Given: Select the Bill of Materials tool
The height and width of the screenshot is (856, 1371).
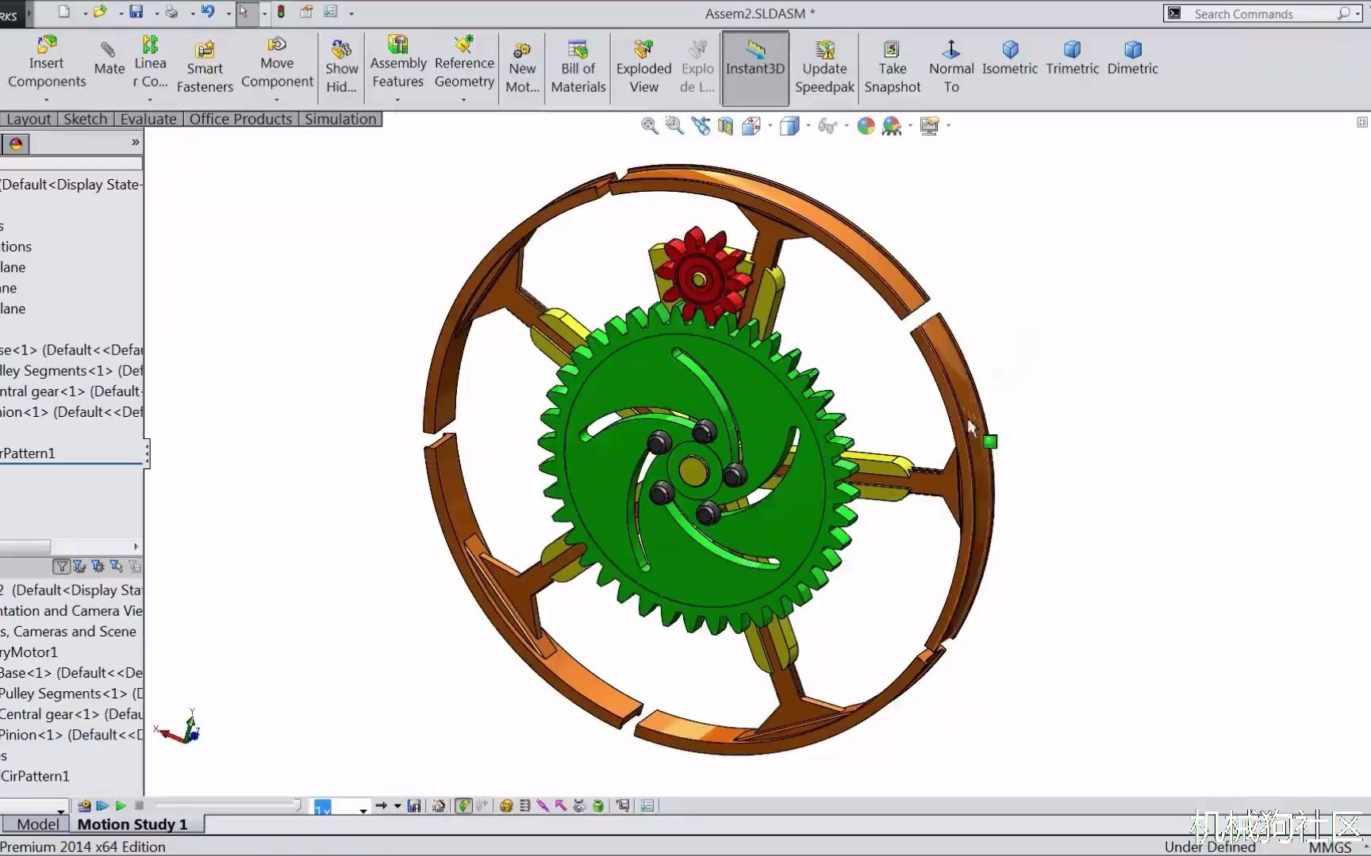Looking at the screenshot, I should coord(578,63).
